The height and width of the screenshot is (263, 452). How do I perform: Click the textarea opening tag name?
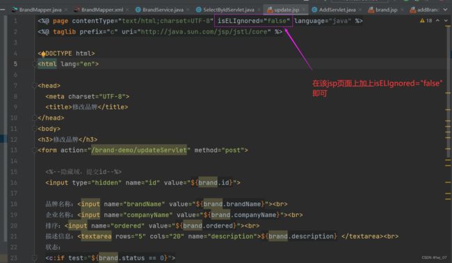(96, 237)
